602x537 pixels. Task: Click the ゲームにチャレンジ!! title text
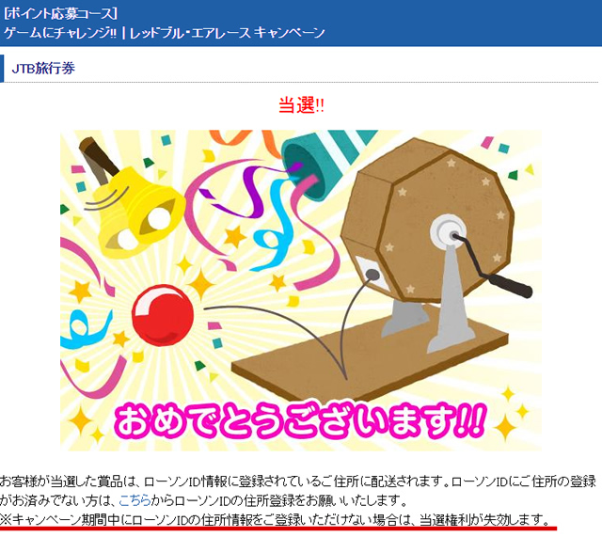point(60,33)
